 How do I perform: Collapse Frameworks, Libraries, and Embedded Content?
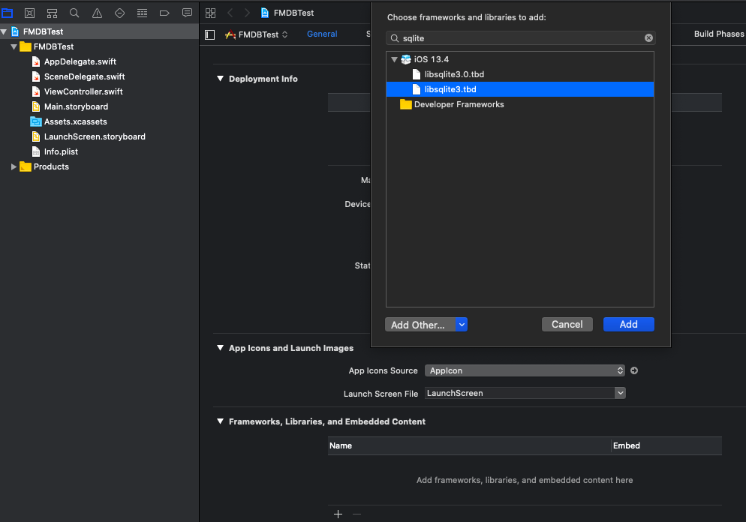pyautogui.click(x=221, y=421)
